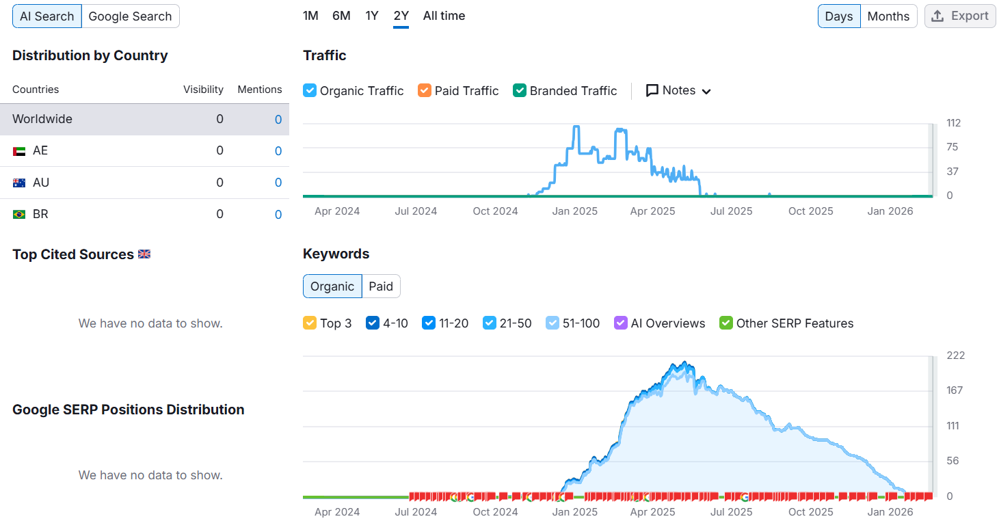Click the UK flag beside Top Cited Sources
Screen dimensions: 999x521
pyautogui.click(x=144, y=254)
